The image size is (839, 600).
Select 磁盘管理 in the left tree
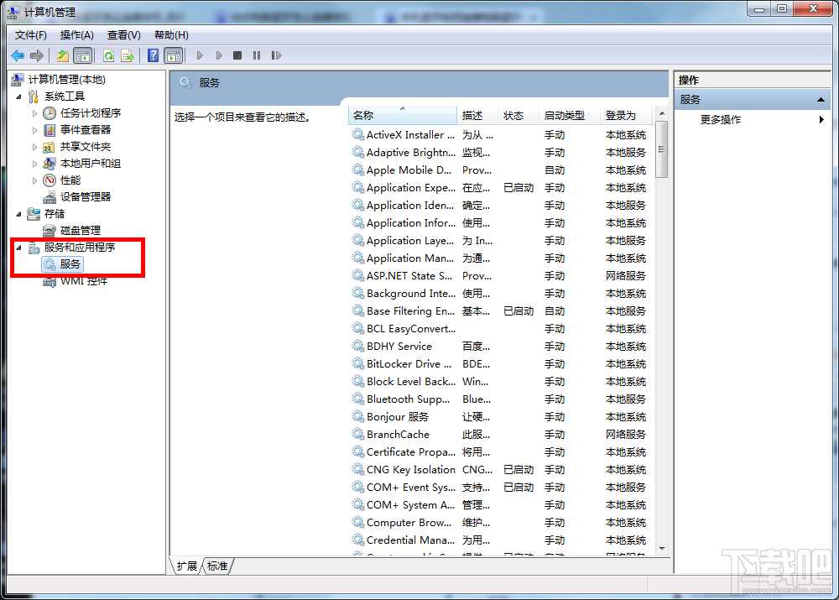(80, 230)
